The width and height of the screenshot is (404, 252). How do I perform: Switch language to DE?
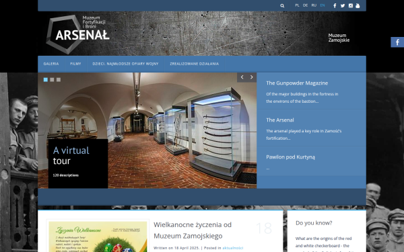(x=305, y=5)
